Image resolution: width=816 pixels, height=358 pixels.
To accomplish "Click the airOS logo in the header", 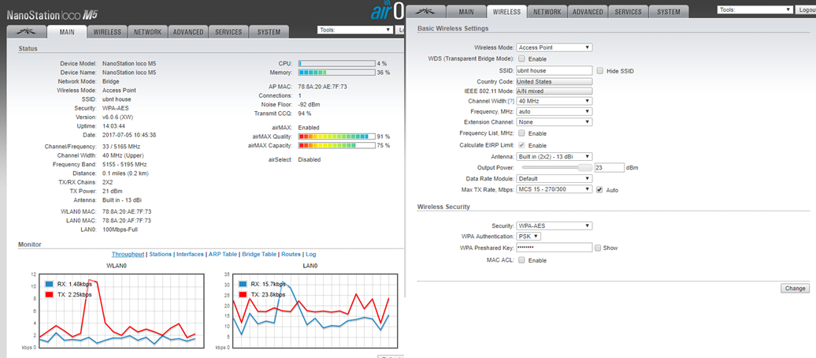I will click(387, 10).
